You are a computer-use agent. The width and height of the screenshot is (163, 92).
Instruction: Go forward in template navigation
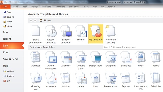(35, 20)
